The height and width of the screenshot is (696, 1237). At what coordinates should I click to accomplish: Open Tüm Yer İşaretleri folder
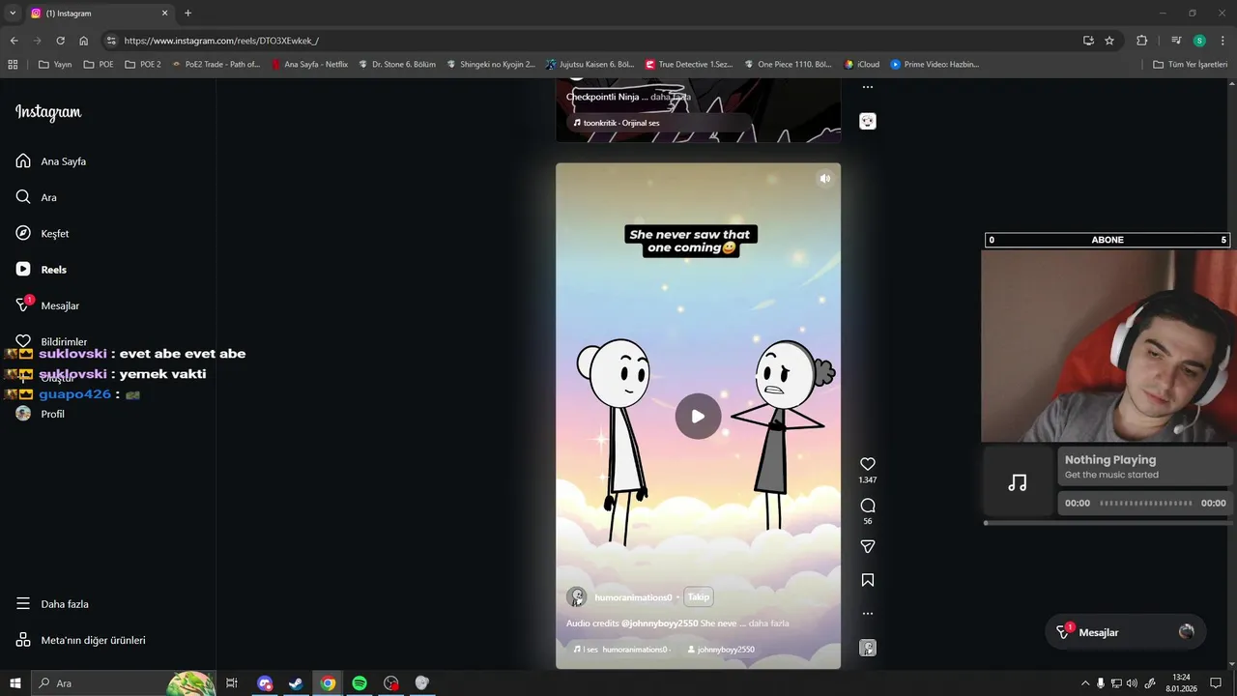(1191, 65)
